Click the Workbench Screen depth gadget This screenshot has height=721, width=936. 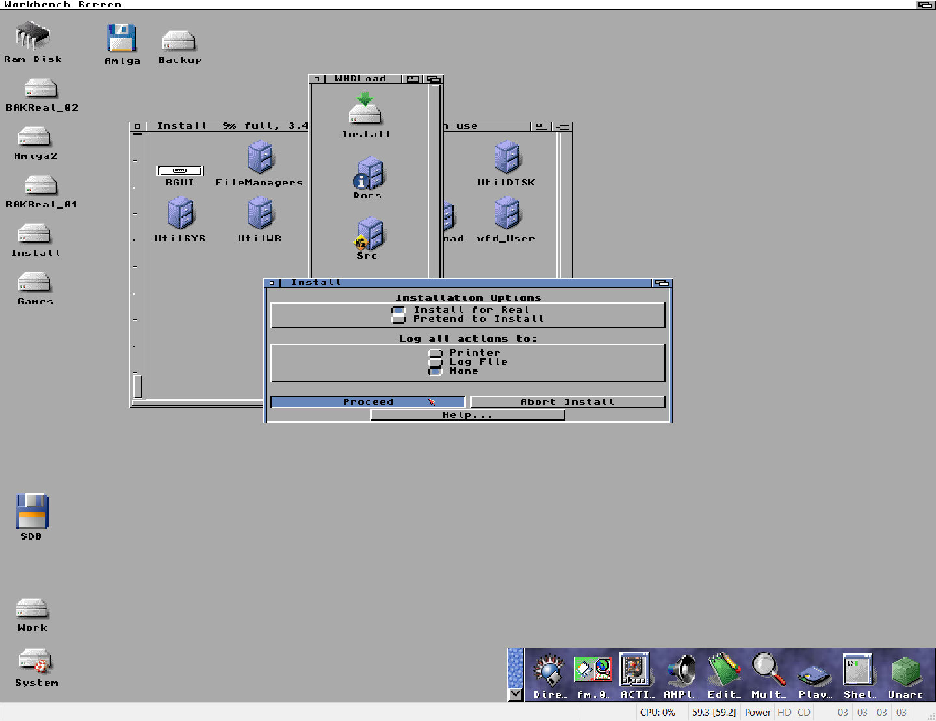925,5
